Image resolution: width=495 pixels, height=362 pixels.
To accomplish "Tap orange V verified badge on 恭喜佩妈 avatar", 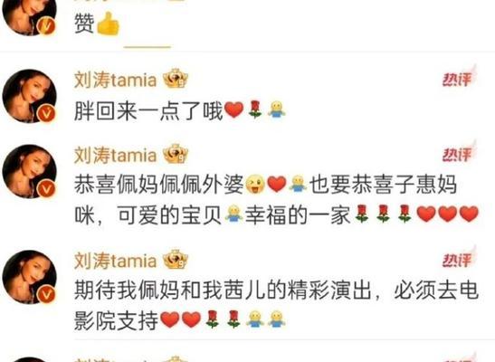I will [46, 188].
